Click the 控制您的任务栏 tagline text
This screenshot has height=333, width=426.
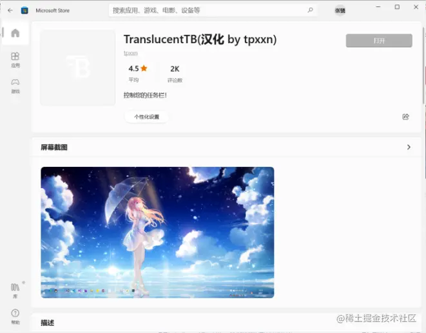click(x=145, y=95)
